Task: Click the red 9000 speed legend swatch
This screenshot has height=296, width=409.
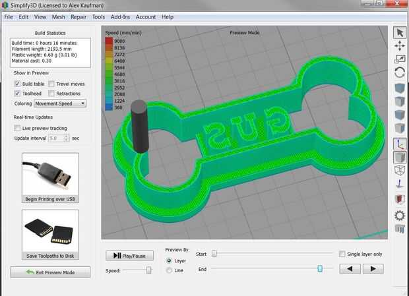Action: 109,41
